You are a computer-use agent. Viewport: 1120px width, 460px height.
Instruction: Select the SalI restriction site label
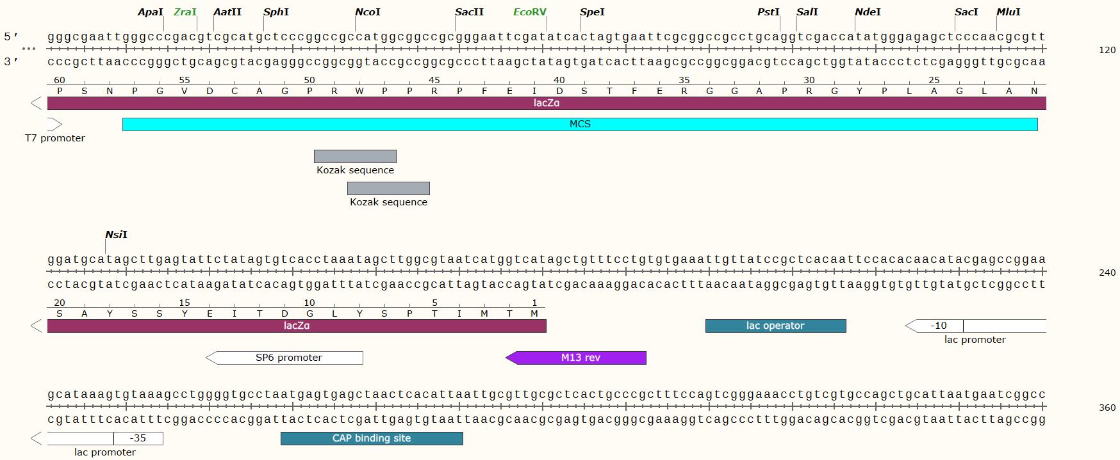coord(807,12)
